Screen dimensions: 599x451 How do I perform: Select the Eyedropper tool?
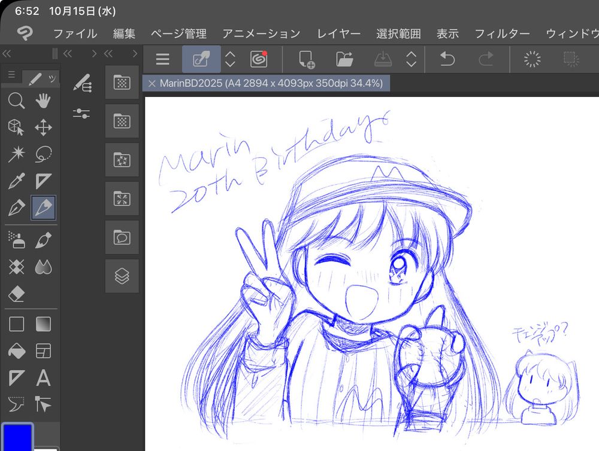(x=16, y=181)
